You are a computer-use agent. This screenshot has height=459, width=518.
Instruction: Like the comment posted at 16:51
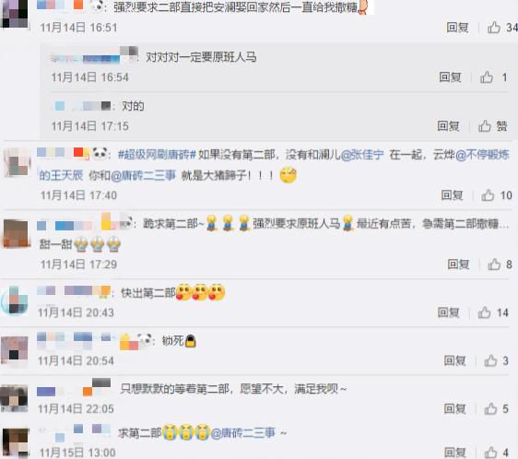494,28
